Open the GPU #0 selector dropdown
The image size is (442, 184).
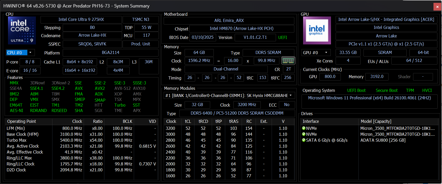[326, 53]
